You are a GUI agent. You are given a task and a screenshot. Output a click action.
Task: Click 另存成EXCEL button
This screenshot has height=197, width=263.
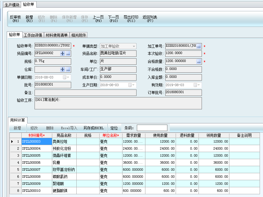(x=93, y=128)
